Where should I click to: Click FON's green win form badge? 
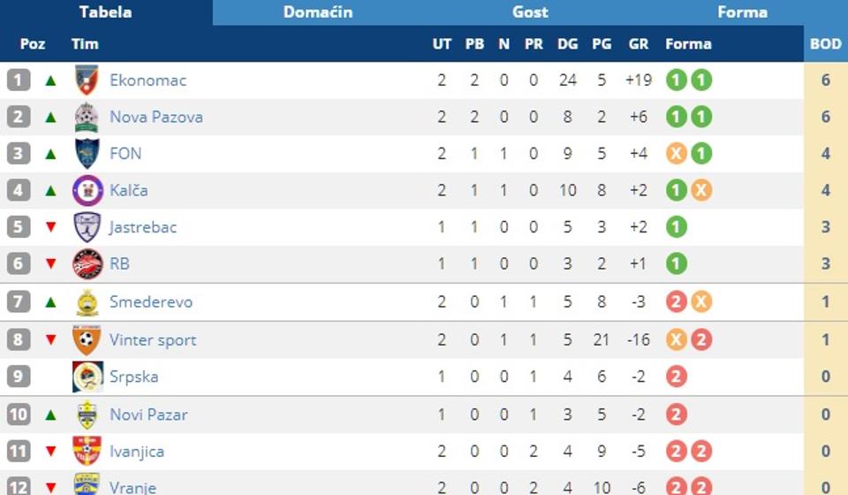click(x=701, y=154)
